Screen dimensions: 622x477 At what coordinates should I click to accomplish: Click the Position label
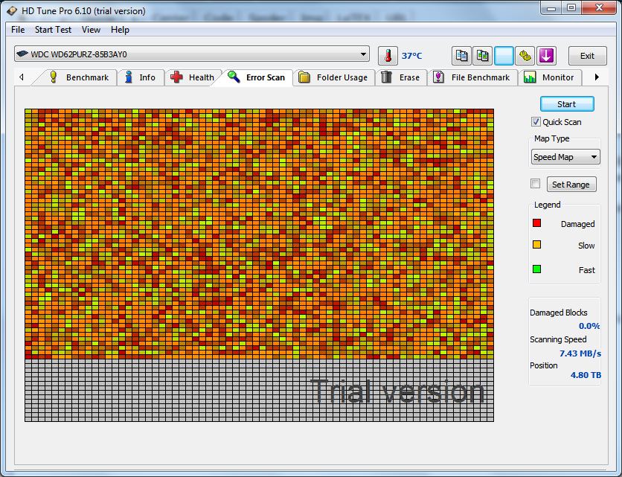[543, 365]
